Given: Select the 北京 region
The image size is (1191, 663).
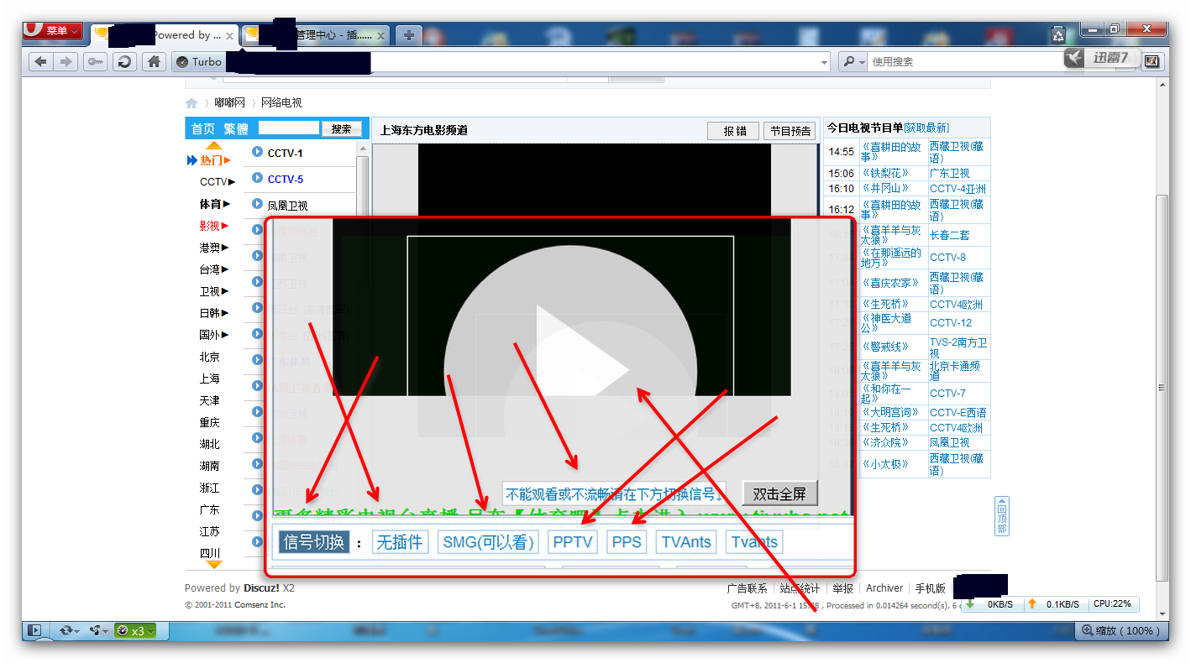Looking at the screenshot, I should click(x=210, y=357).
